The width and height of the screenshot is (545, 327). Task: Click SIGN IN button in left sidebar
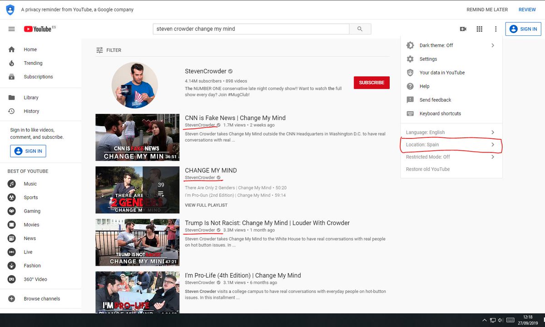[28, 151]
